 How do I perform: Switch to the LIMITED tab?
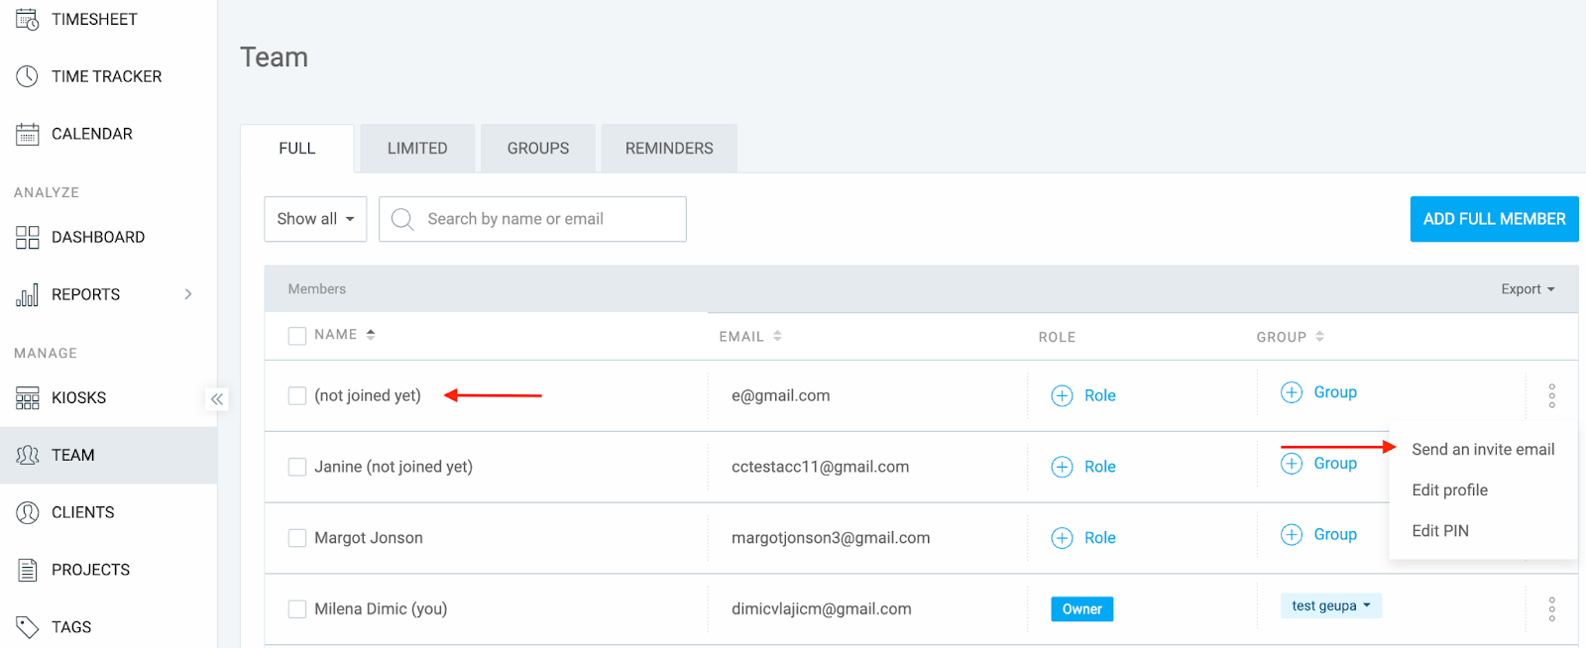(417, 149)
